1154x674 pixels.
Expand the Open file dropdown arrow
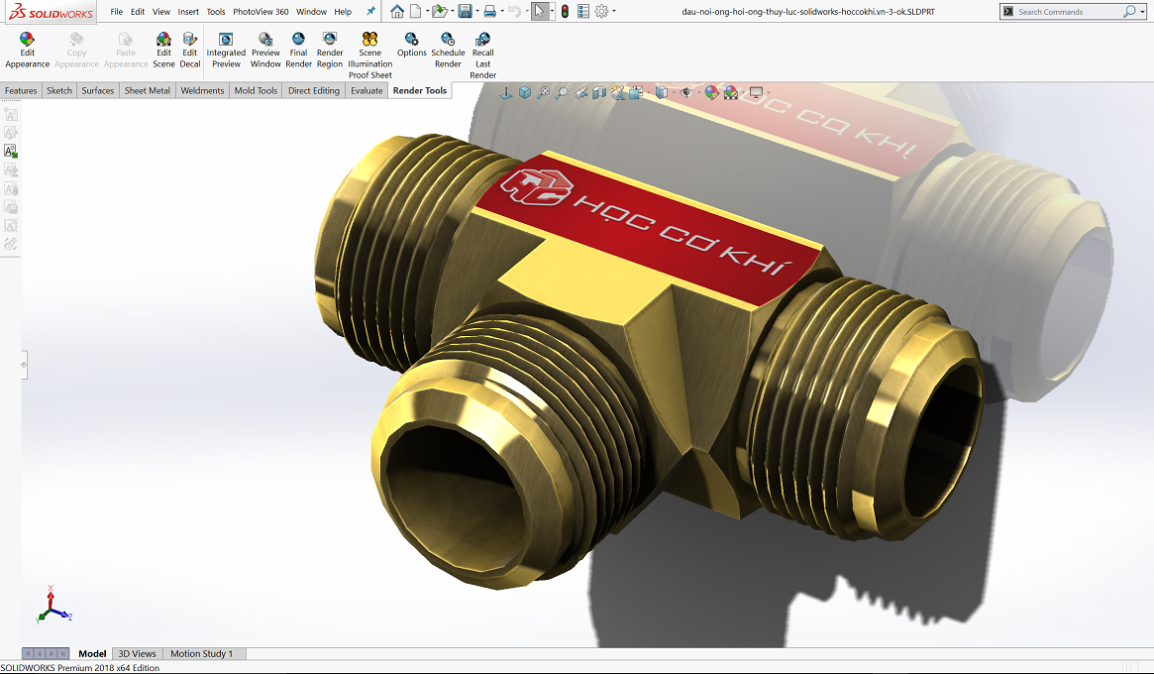point(453,11)
